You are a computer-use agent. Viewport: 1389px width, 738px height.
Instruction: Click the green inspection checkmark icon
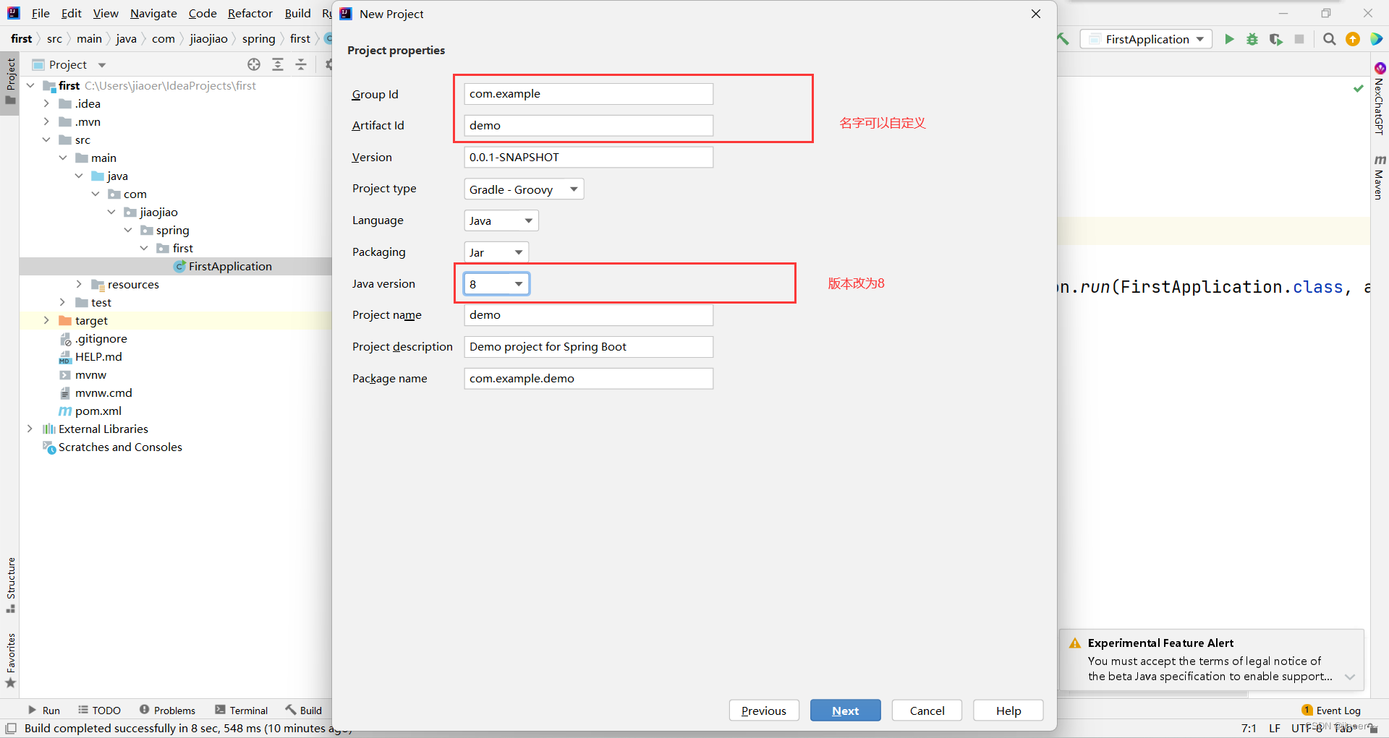pos(1359,88)
